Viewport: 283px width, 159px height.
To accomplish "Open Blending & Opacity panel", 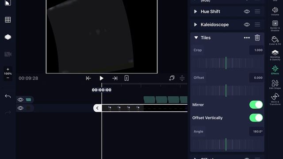I will (275, 55).
